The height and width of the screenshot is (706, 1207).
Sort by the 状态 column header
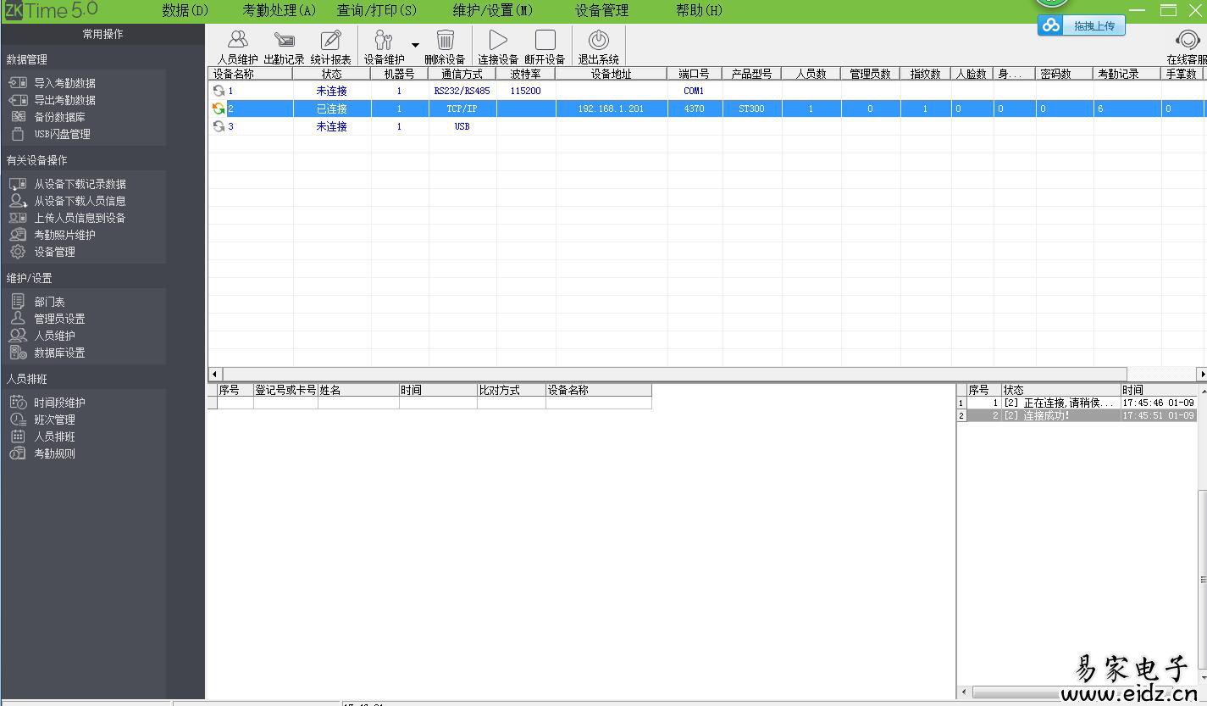tap(332, 74)
